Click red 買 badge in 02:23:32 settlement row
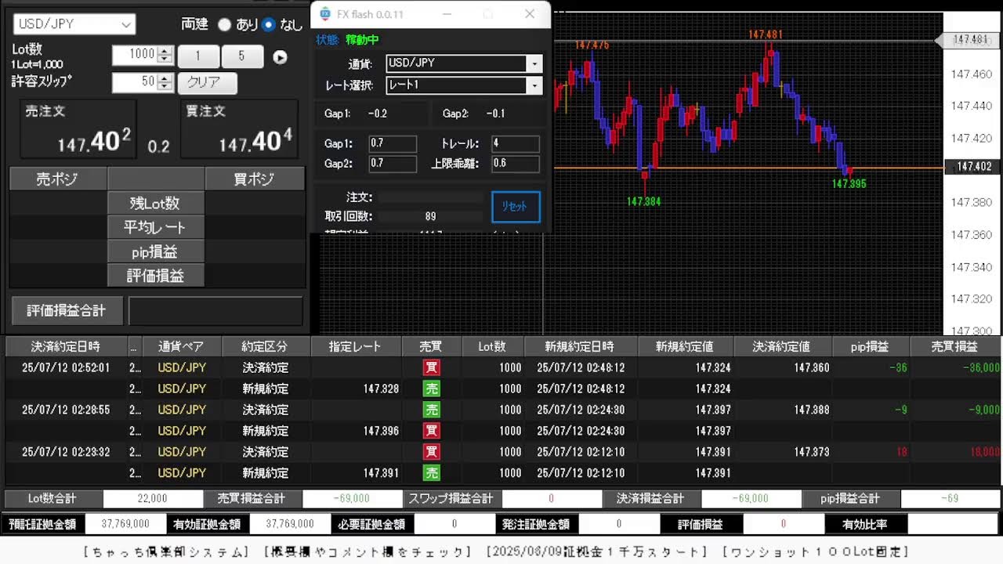The image size is (1003, 564). pos(432,452)
